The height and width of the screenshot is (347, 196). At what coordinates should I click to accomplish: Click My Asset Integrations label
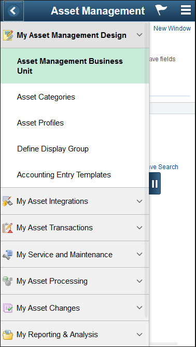[52, 201]
